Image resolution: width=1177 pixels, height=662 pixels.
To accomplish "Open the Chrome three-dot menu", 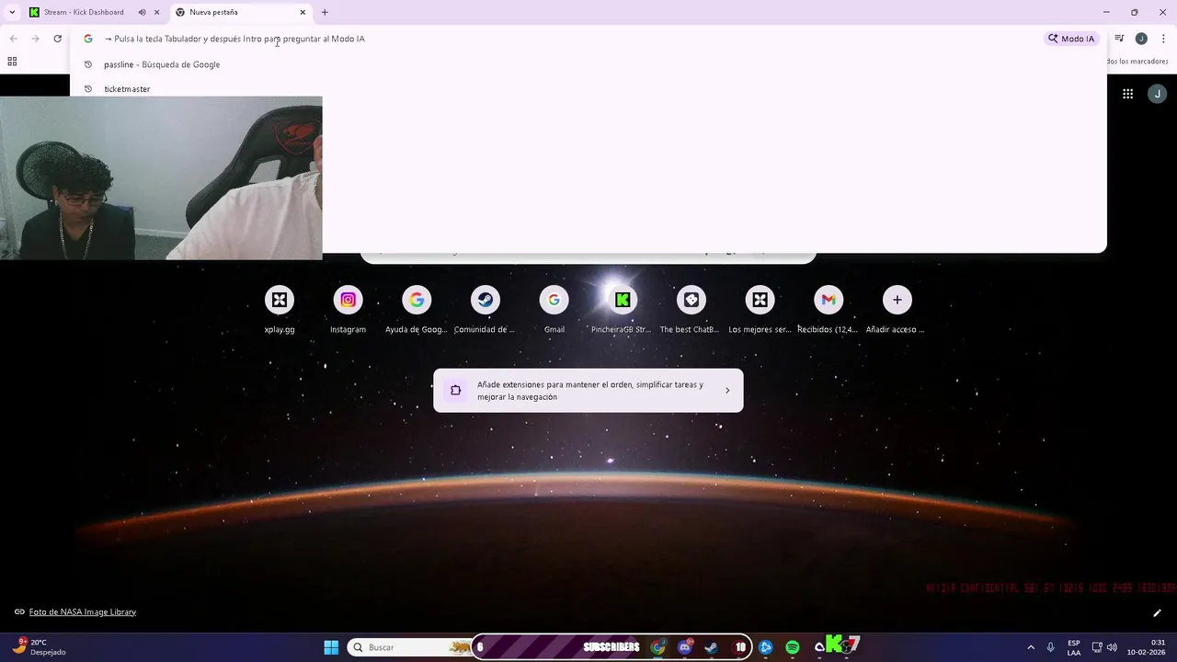I will (x=1163, y=39).
